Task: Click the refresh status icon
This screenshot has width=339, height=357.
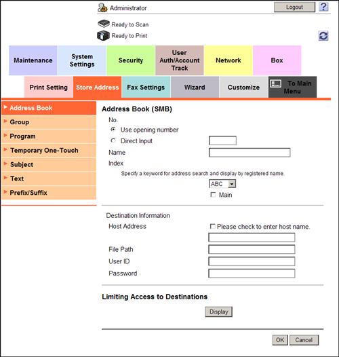Action: pyautogui.click(x=323, y=36)
